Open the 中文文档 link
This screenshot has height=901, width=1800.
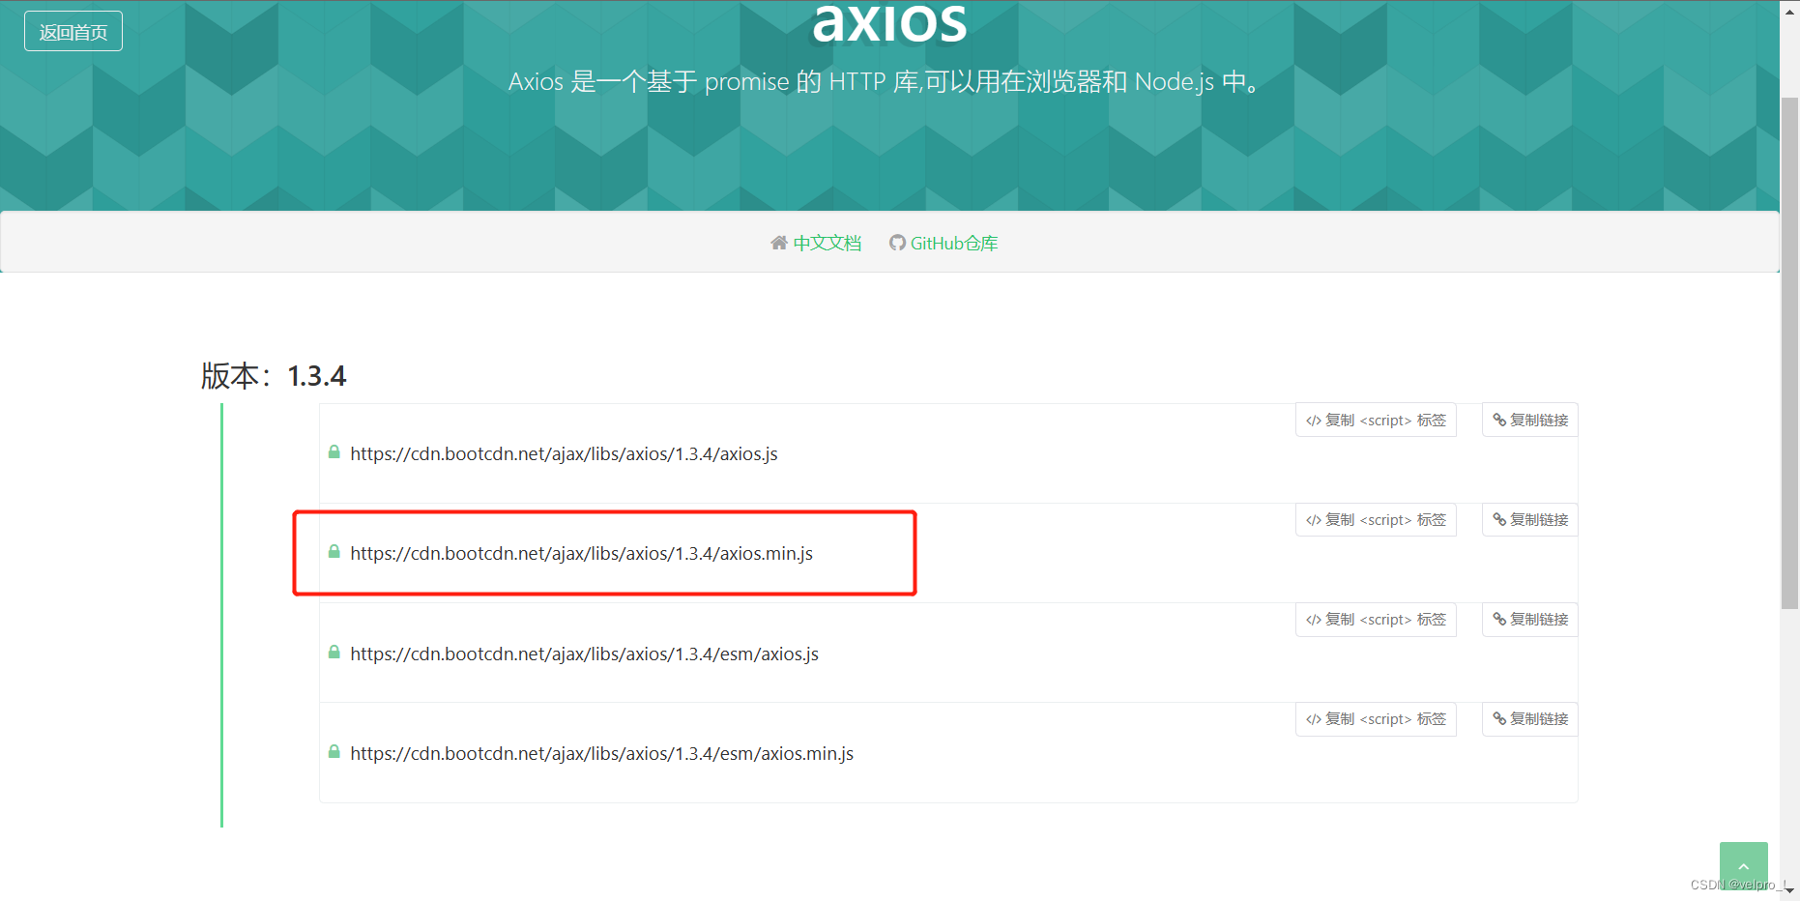[x=827, y=243]
